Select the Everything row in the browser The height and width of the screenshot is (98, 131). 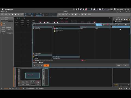point(43,27)
